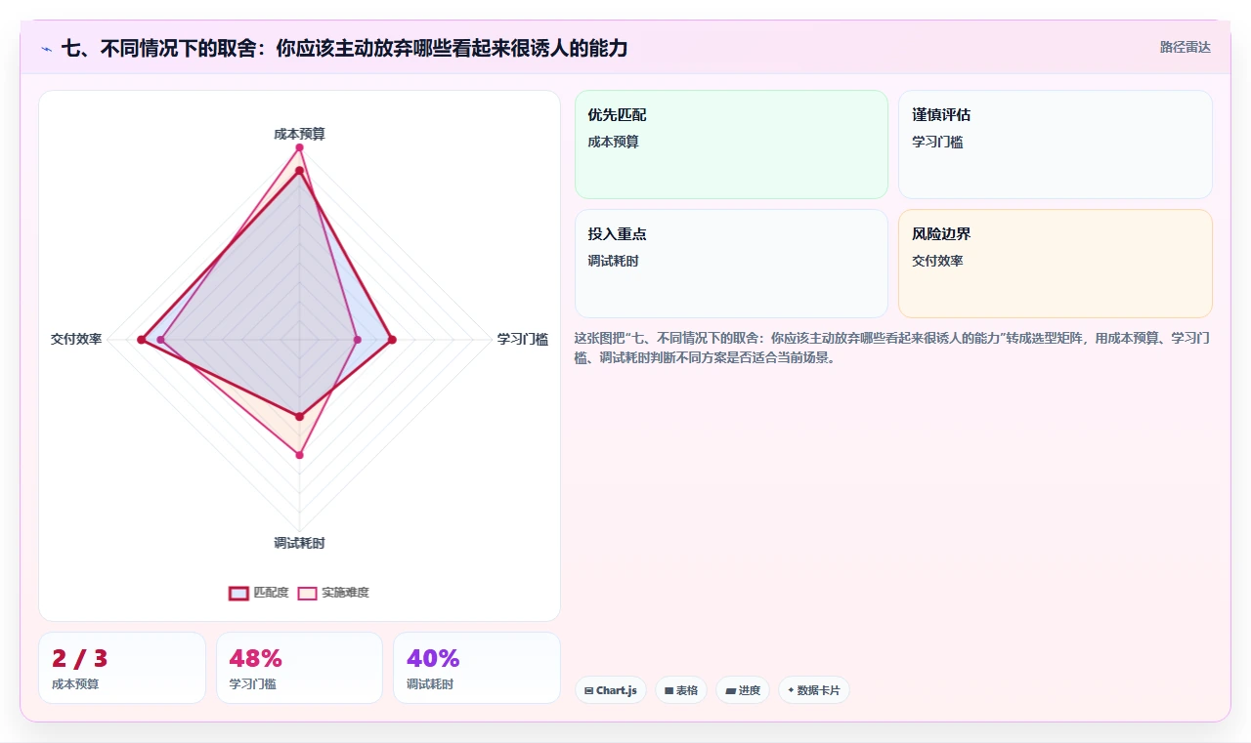Select the 48% 学习门槛 stat card

[299, 668]
